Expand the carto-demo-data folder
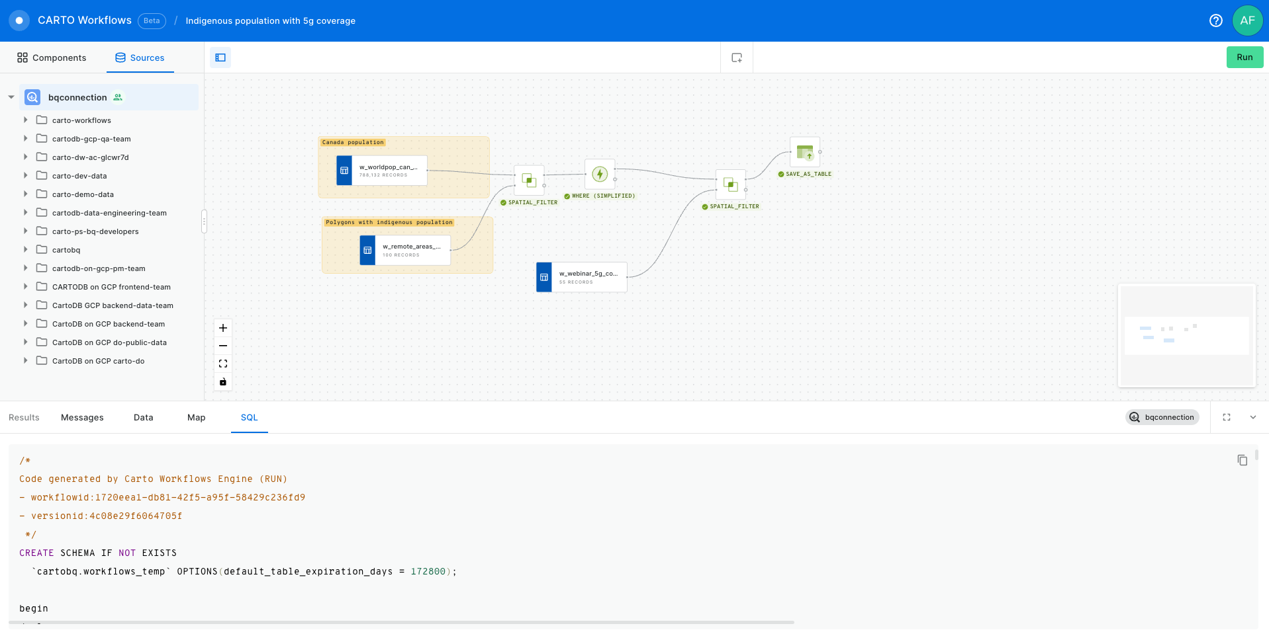The image size is (1269, 632). coord(26,194)
